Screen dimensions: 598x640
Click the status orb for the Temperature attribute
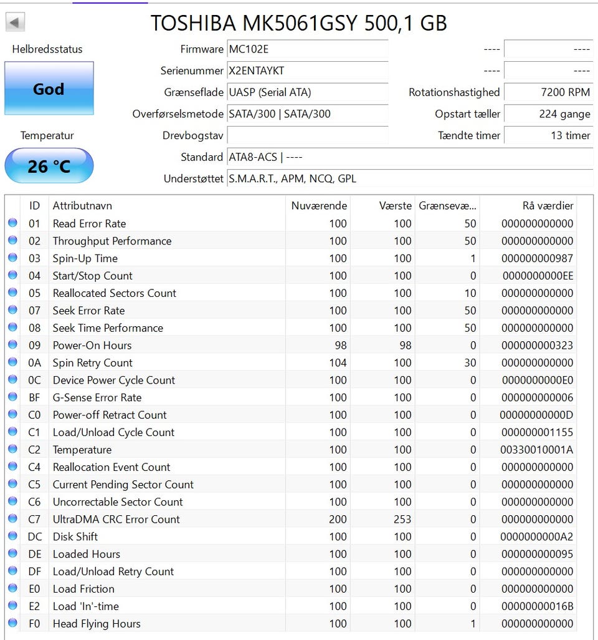[12, 450]
